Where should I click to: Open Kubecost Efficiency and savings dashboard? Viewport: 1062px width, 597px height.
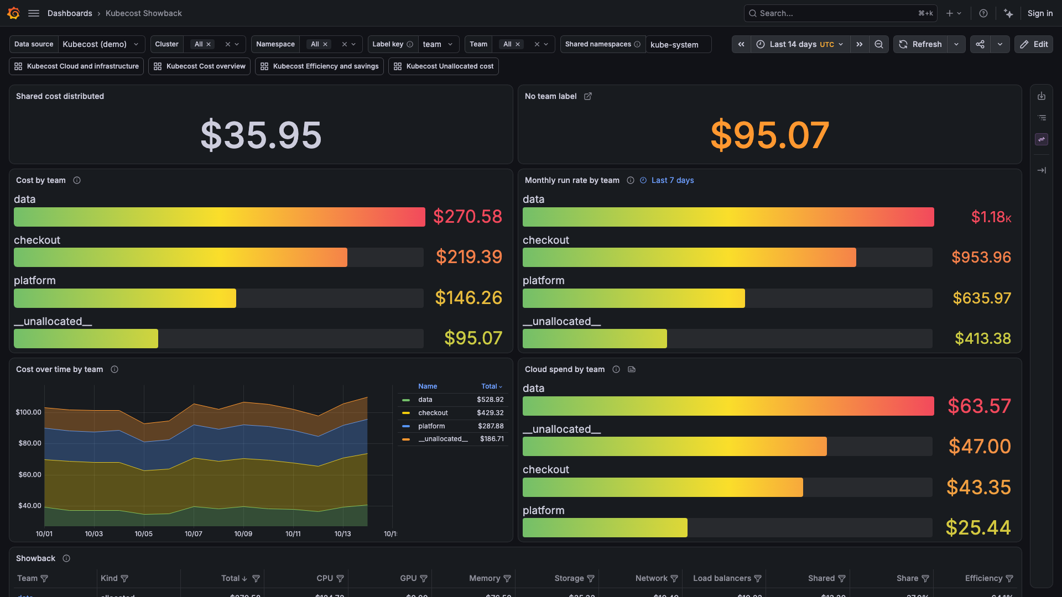(x=319, y=66)
